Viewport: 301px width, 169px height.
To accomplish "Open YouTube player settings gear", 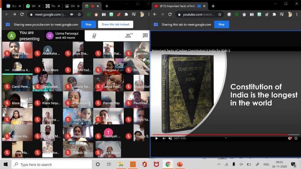I will (290, 138).
